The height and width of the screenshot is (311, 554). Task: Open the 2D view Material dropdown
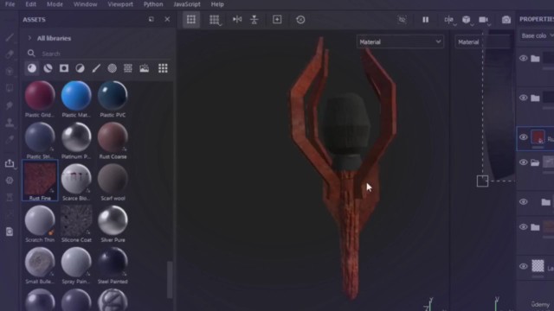[482, 42]
